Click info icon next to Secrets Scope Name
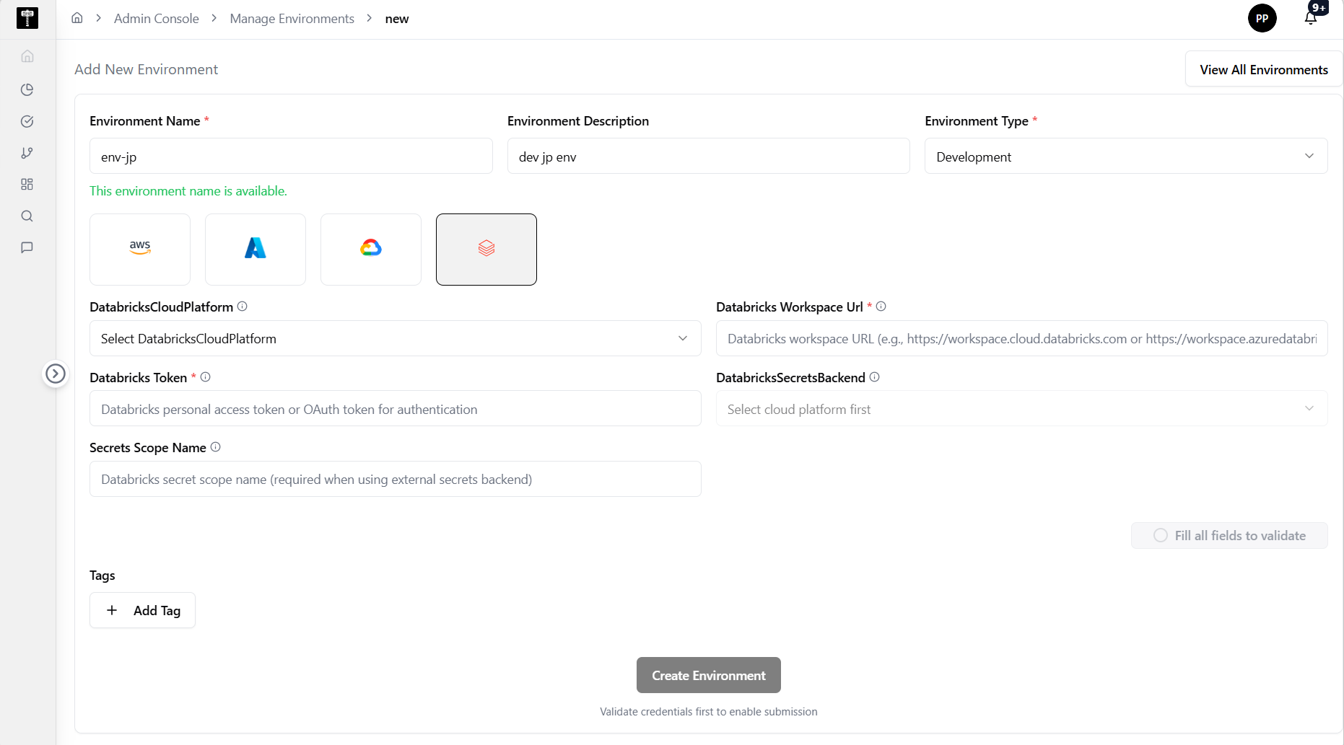Screen dimensions: 1344x745 [x=216, y=447]
